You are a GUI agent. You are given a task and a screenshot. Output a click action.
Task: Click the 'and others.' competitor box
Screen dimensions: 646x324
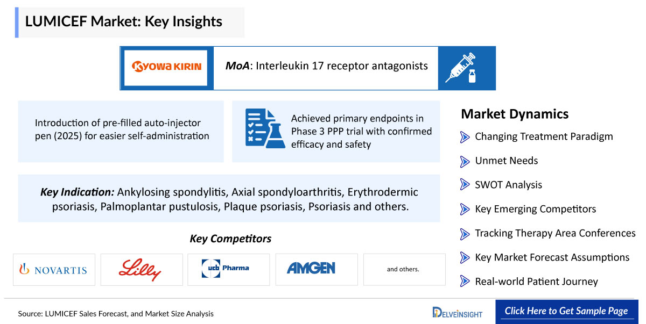tap(404, 269)
